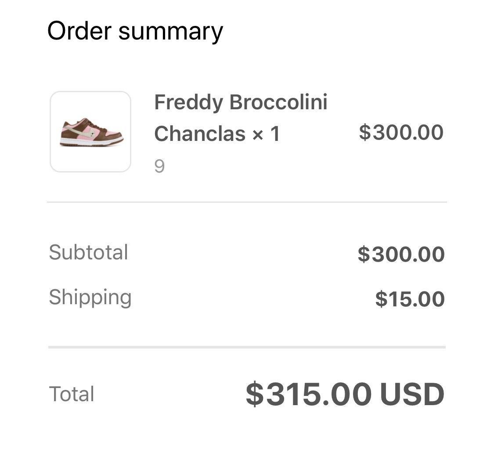Click the "Total" label
The width and height of the screenshot is (494, 460).
(72, 394)
